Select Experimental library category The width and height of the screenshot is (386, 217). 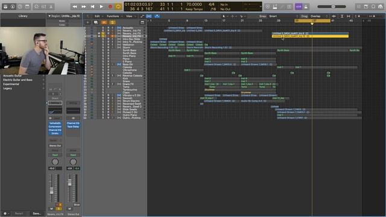click(11, 84)
